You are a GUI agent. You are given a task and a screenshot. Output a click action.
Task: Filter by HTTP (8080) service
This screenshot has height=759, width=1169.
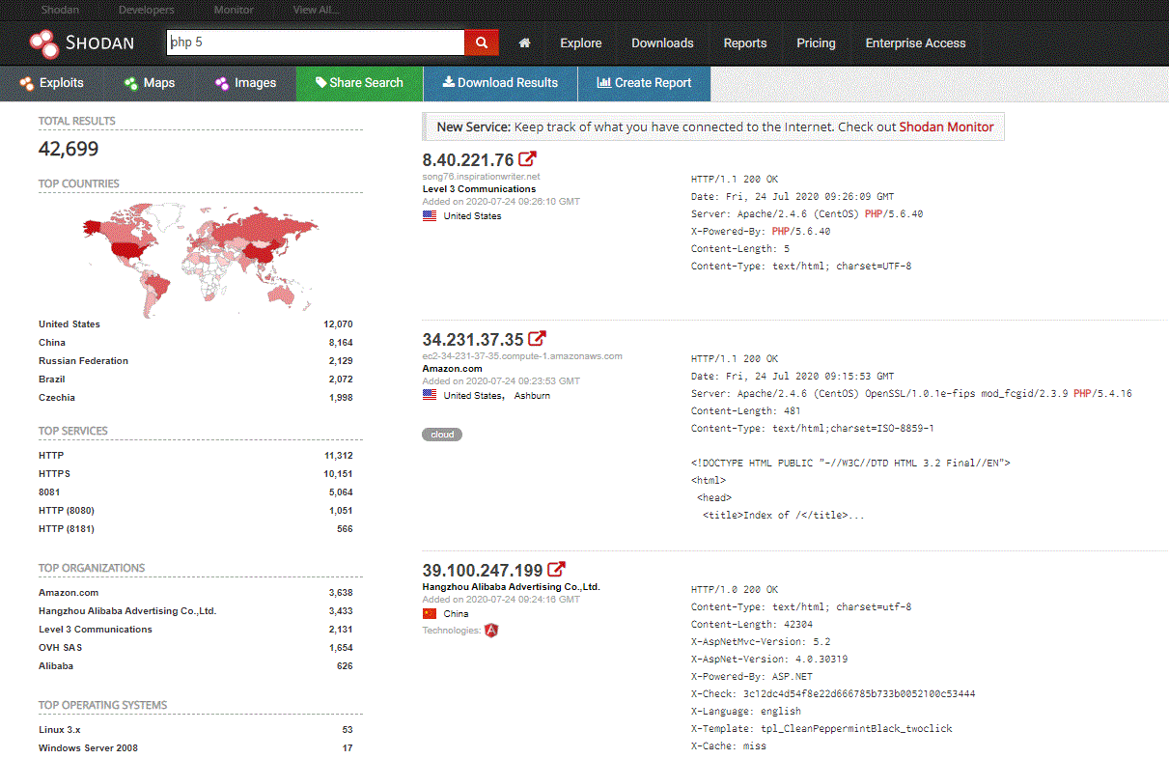coord(67,511)
